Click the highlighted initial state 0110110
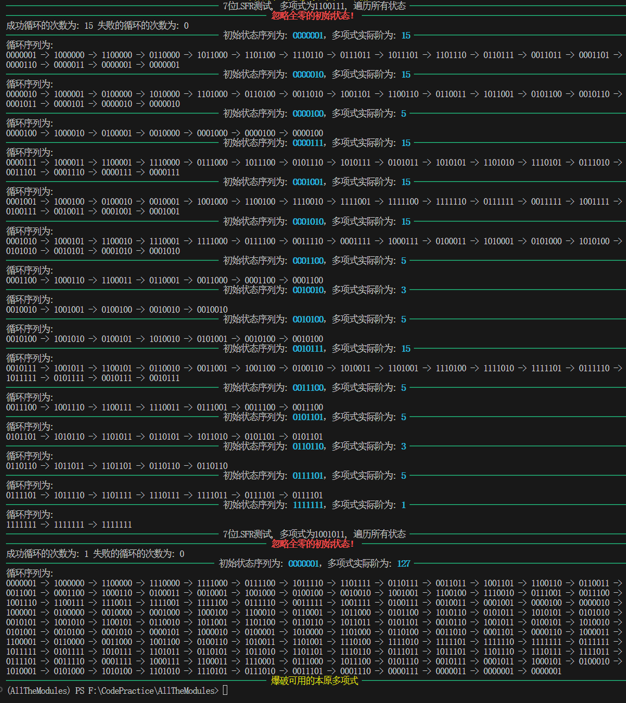626x703 pixels. point(308,446)
